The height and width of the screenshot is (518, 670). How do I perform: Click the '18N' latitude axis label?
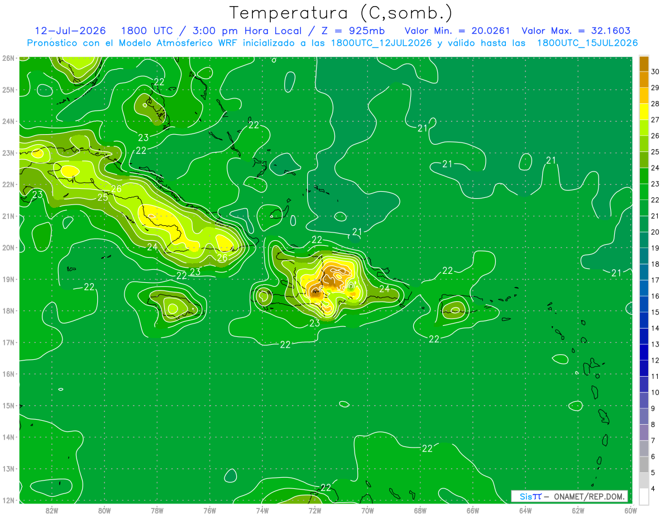[x=8, y=311]
